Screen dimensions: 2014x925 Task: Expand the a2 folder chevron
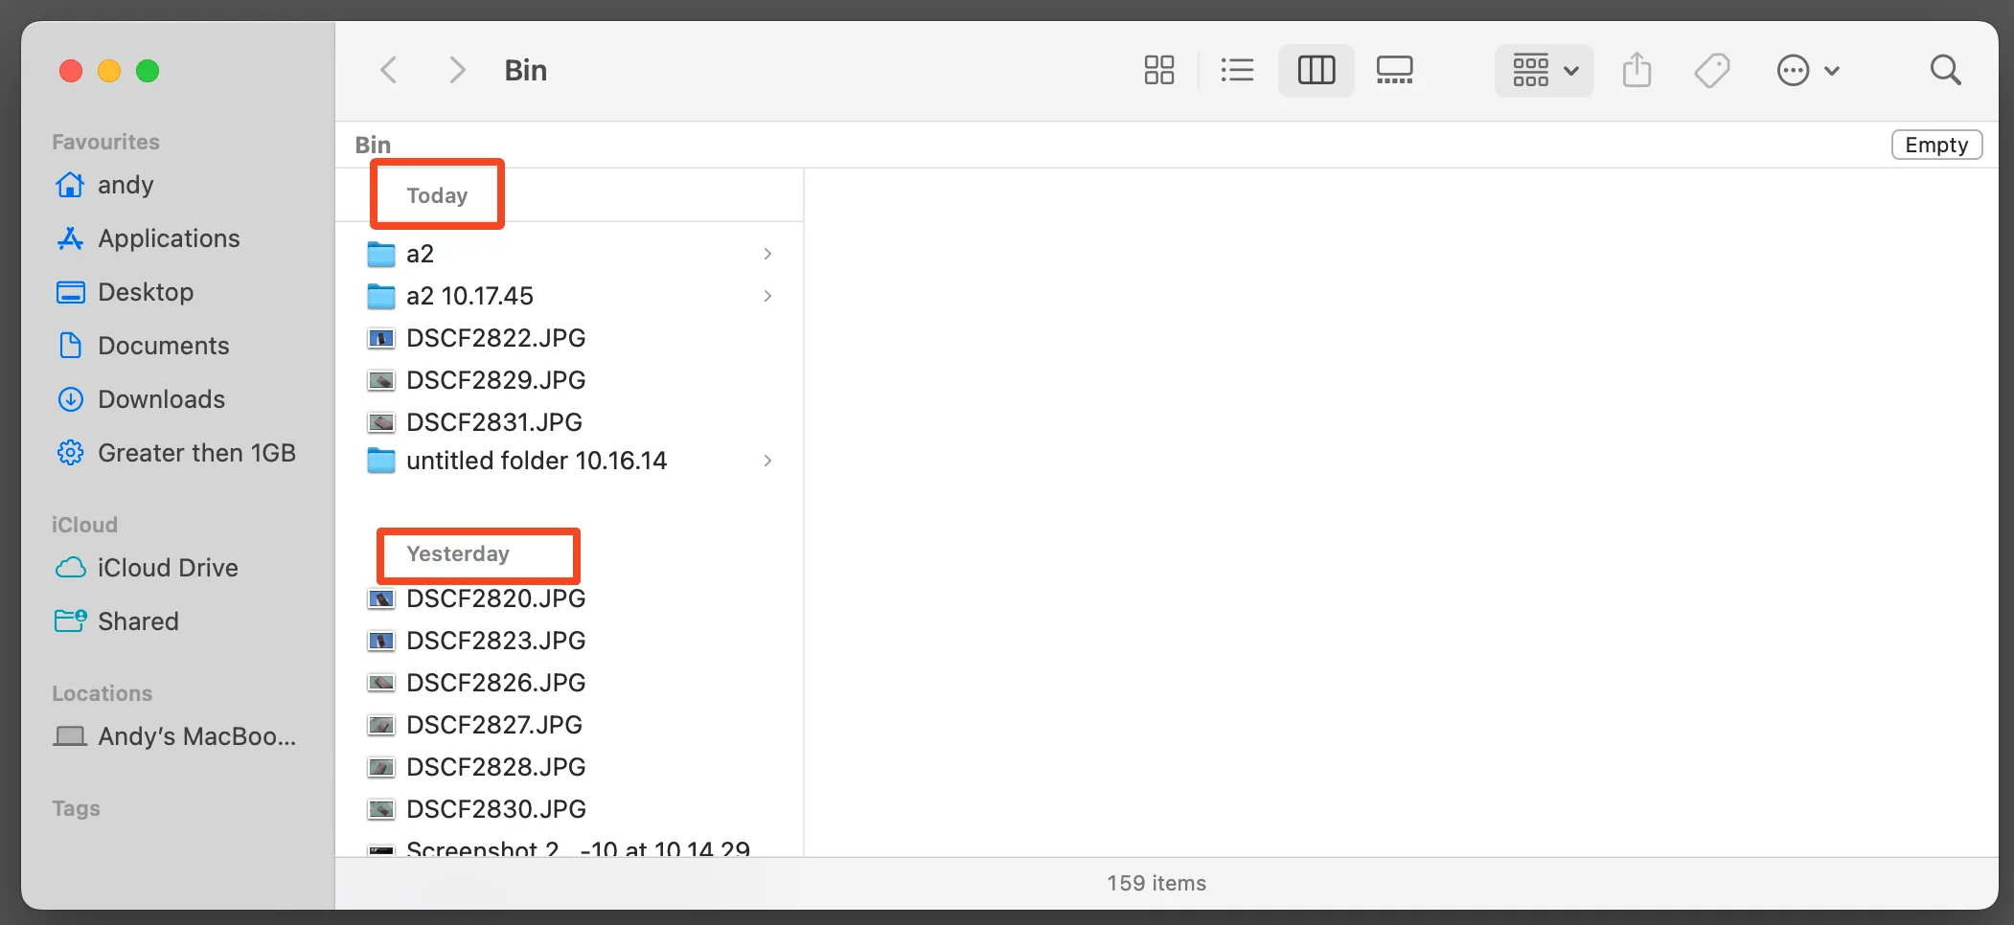pos(767,254)
